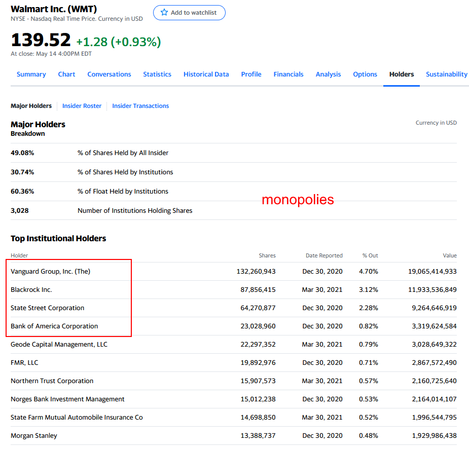The height and width of the screenshot is (450, 469).
Task: Switch to the Financials tab
Action: (288, 74)
